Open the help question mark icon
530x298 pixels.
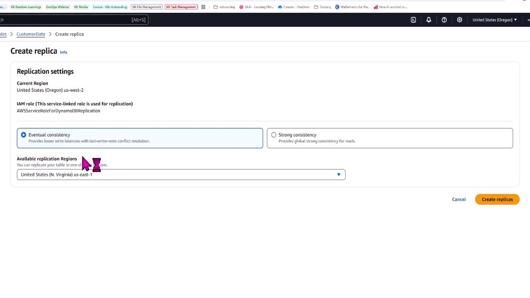(x=444, y=20)
